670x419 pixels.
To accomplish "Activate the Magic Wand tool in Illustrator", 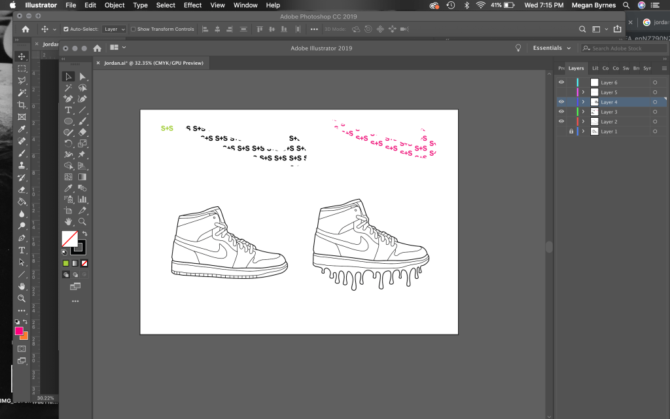I will (68, 88).
